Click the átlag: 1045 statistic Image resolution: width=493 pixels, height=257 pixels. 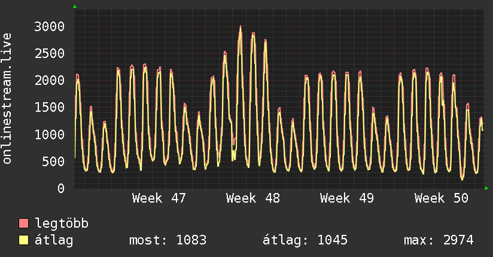tap(305, 240)
